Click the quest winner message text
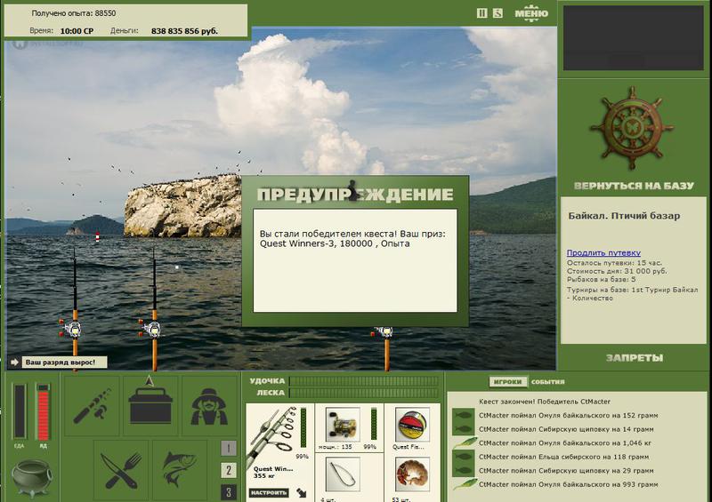This screenshot has width=712, height=502. [x=352, y=238]
